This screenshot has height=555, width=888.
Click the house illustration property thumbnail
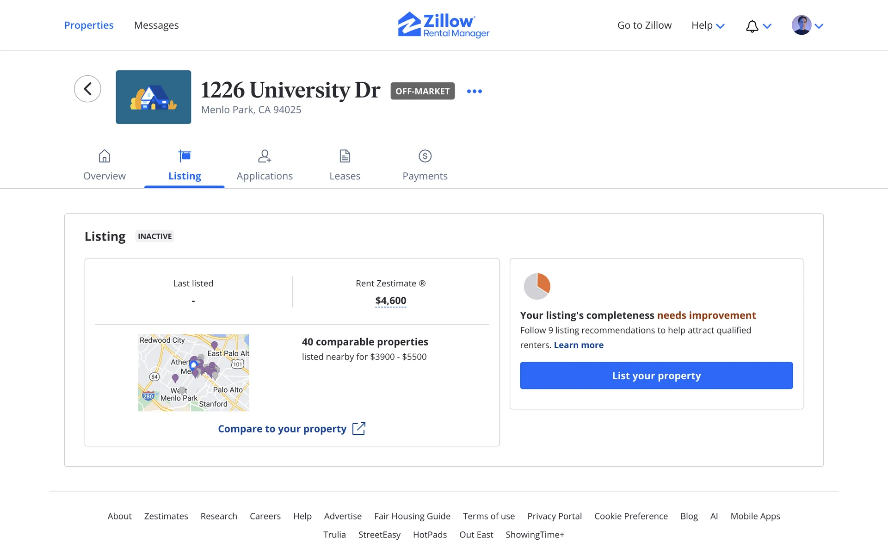153,97
